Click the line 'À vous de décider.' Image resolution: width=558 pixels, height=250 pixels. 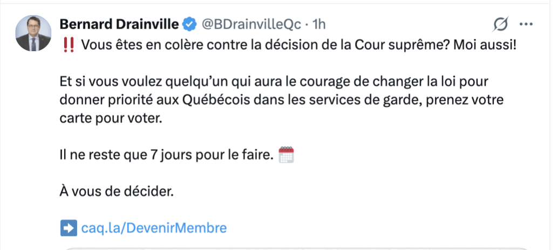(116, 192)
